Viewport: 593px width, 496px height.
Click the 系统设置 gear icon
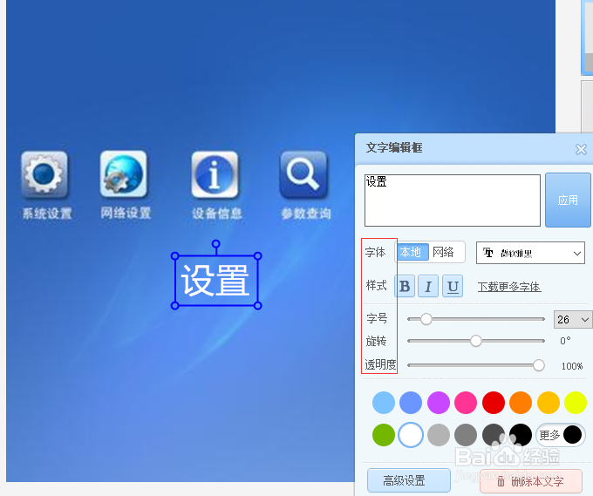pyautogui.click(x=44, y=174)
